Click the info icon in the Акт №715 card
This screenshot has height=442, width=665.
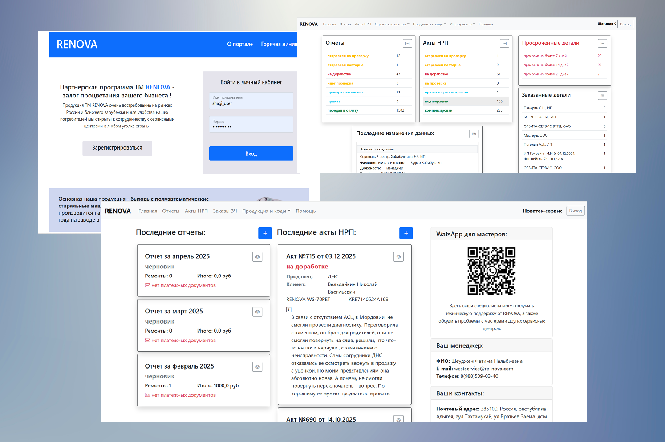(288, 309)
